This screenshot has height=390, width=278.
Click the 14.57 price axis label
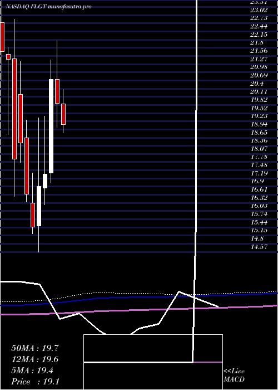click(x=259, y=247)
